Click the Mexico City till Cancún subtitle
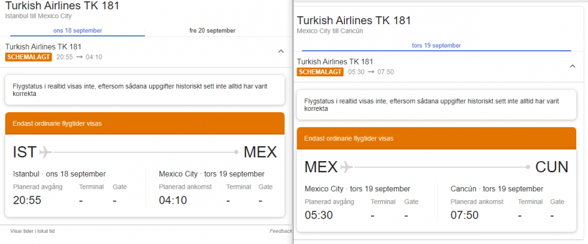The image size is (588, 244). pos(330,31)
